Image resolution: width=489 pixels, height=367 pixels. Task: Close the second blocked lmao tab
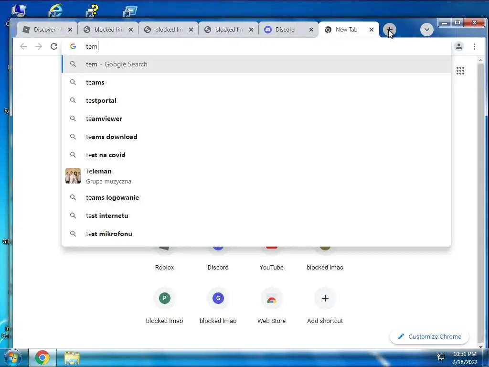[x=191, y=30]
